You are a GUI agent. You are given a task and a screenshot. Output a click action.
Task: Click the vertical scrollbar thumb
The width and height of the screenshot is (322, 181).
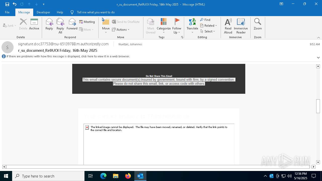click(x=318, y=106)
